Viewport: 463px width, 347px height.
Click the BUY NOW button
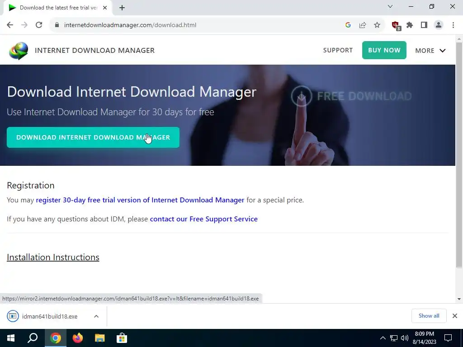point(384,50)
